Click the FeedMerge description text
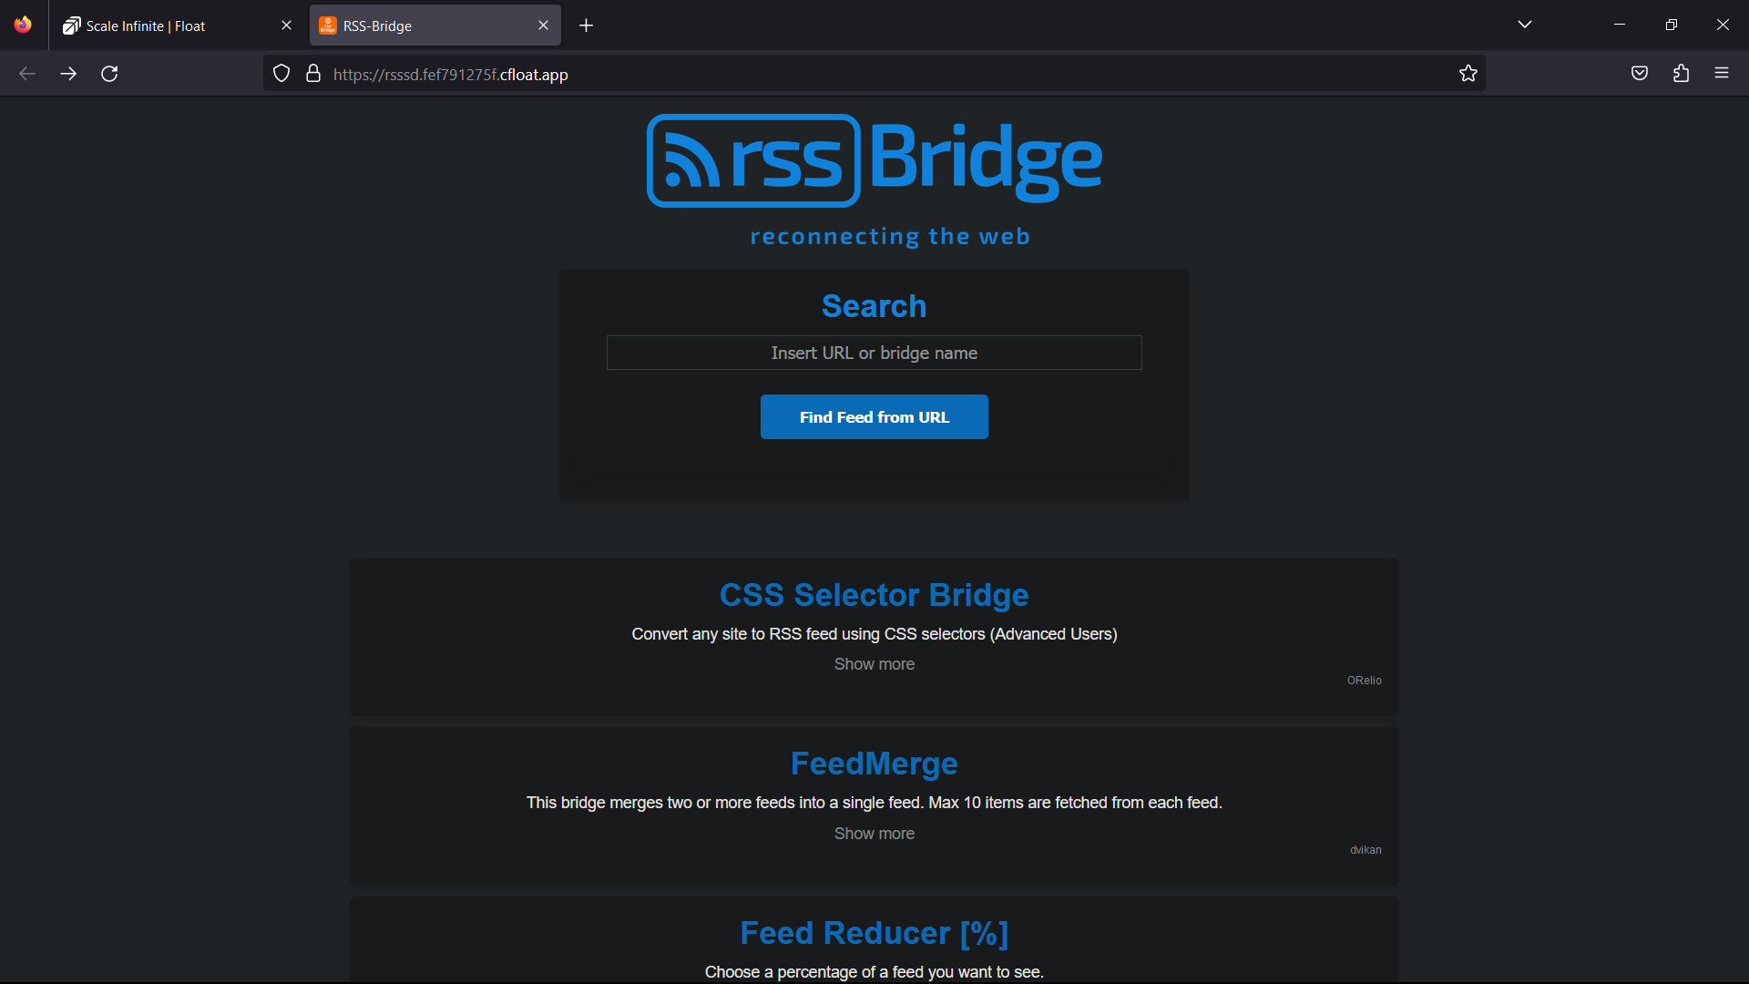The image size is (1749, 984). point(874,803)
